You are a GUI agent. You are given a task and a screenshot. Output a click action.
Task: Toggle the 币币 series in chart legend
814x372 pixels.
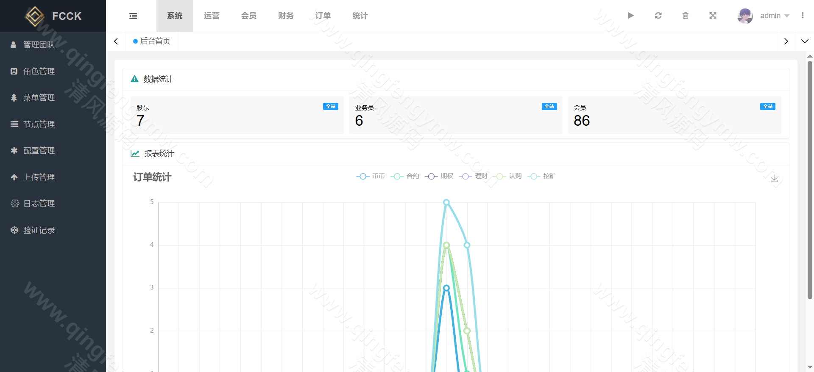(x=371, y=176)
